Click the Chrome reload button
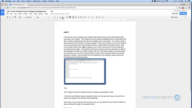 coord(8,7)
